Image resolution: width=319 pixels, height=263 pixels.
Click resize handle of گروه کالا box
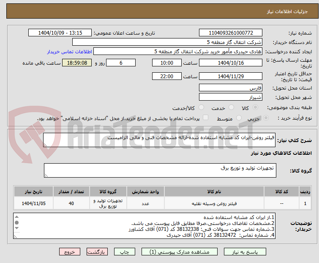click(x=46, y=175)
